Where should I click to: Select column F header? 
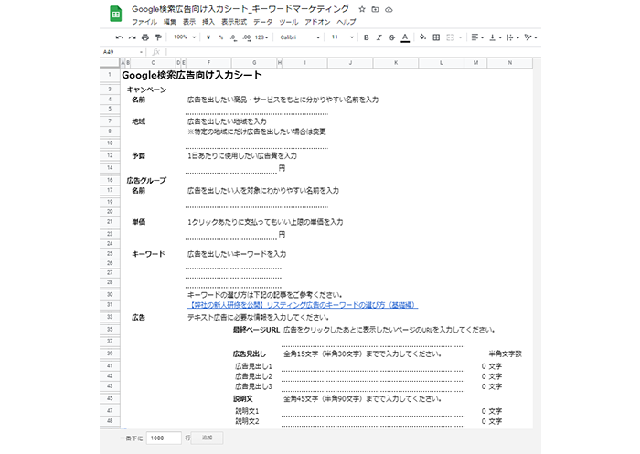pyautogui.click(x=208, y=63)
